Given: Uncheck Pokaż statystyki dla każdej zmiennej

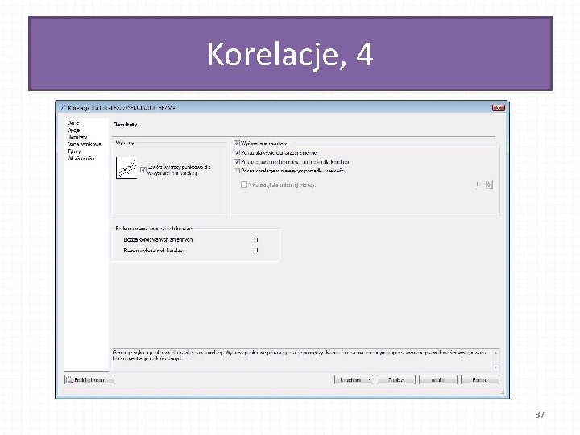Looking at the screenshot, I should coord(237,152).
